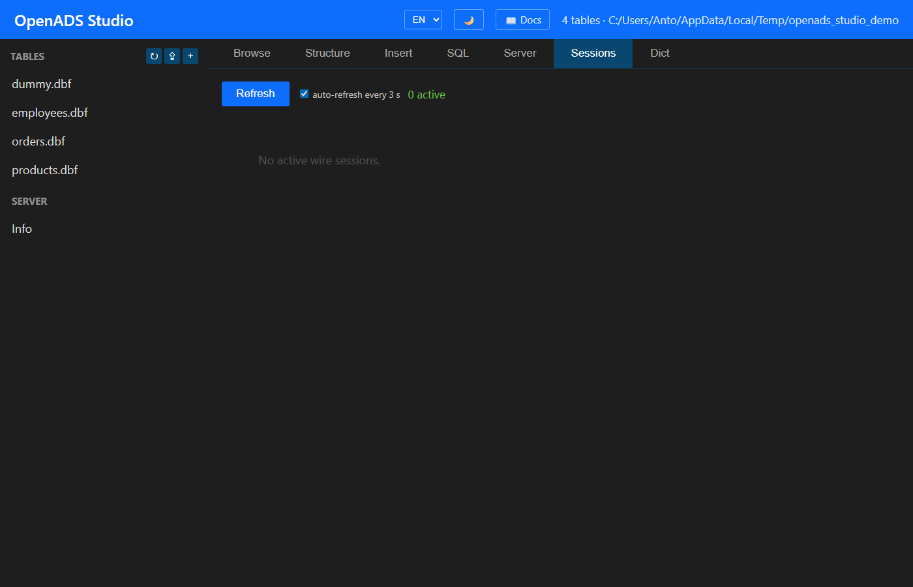
Task: Toggle the theme with the moon icon
Action: (469, 20)
